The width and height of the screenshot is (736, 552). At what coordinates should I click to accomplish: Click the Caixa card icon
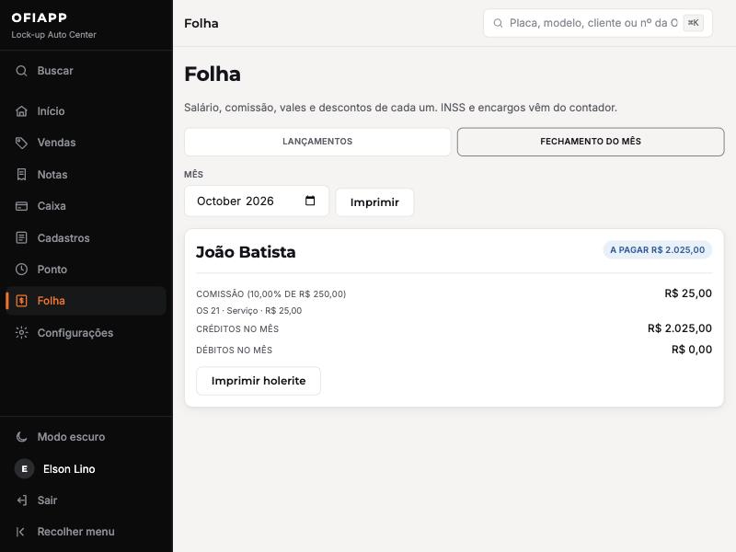pyautogui.click(x=21, y=206)
